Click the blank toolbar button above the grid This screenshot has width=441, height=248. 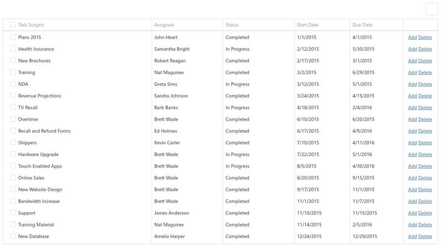point(432,9)
